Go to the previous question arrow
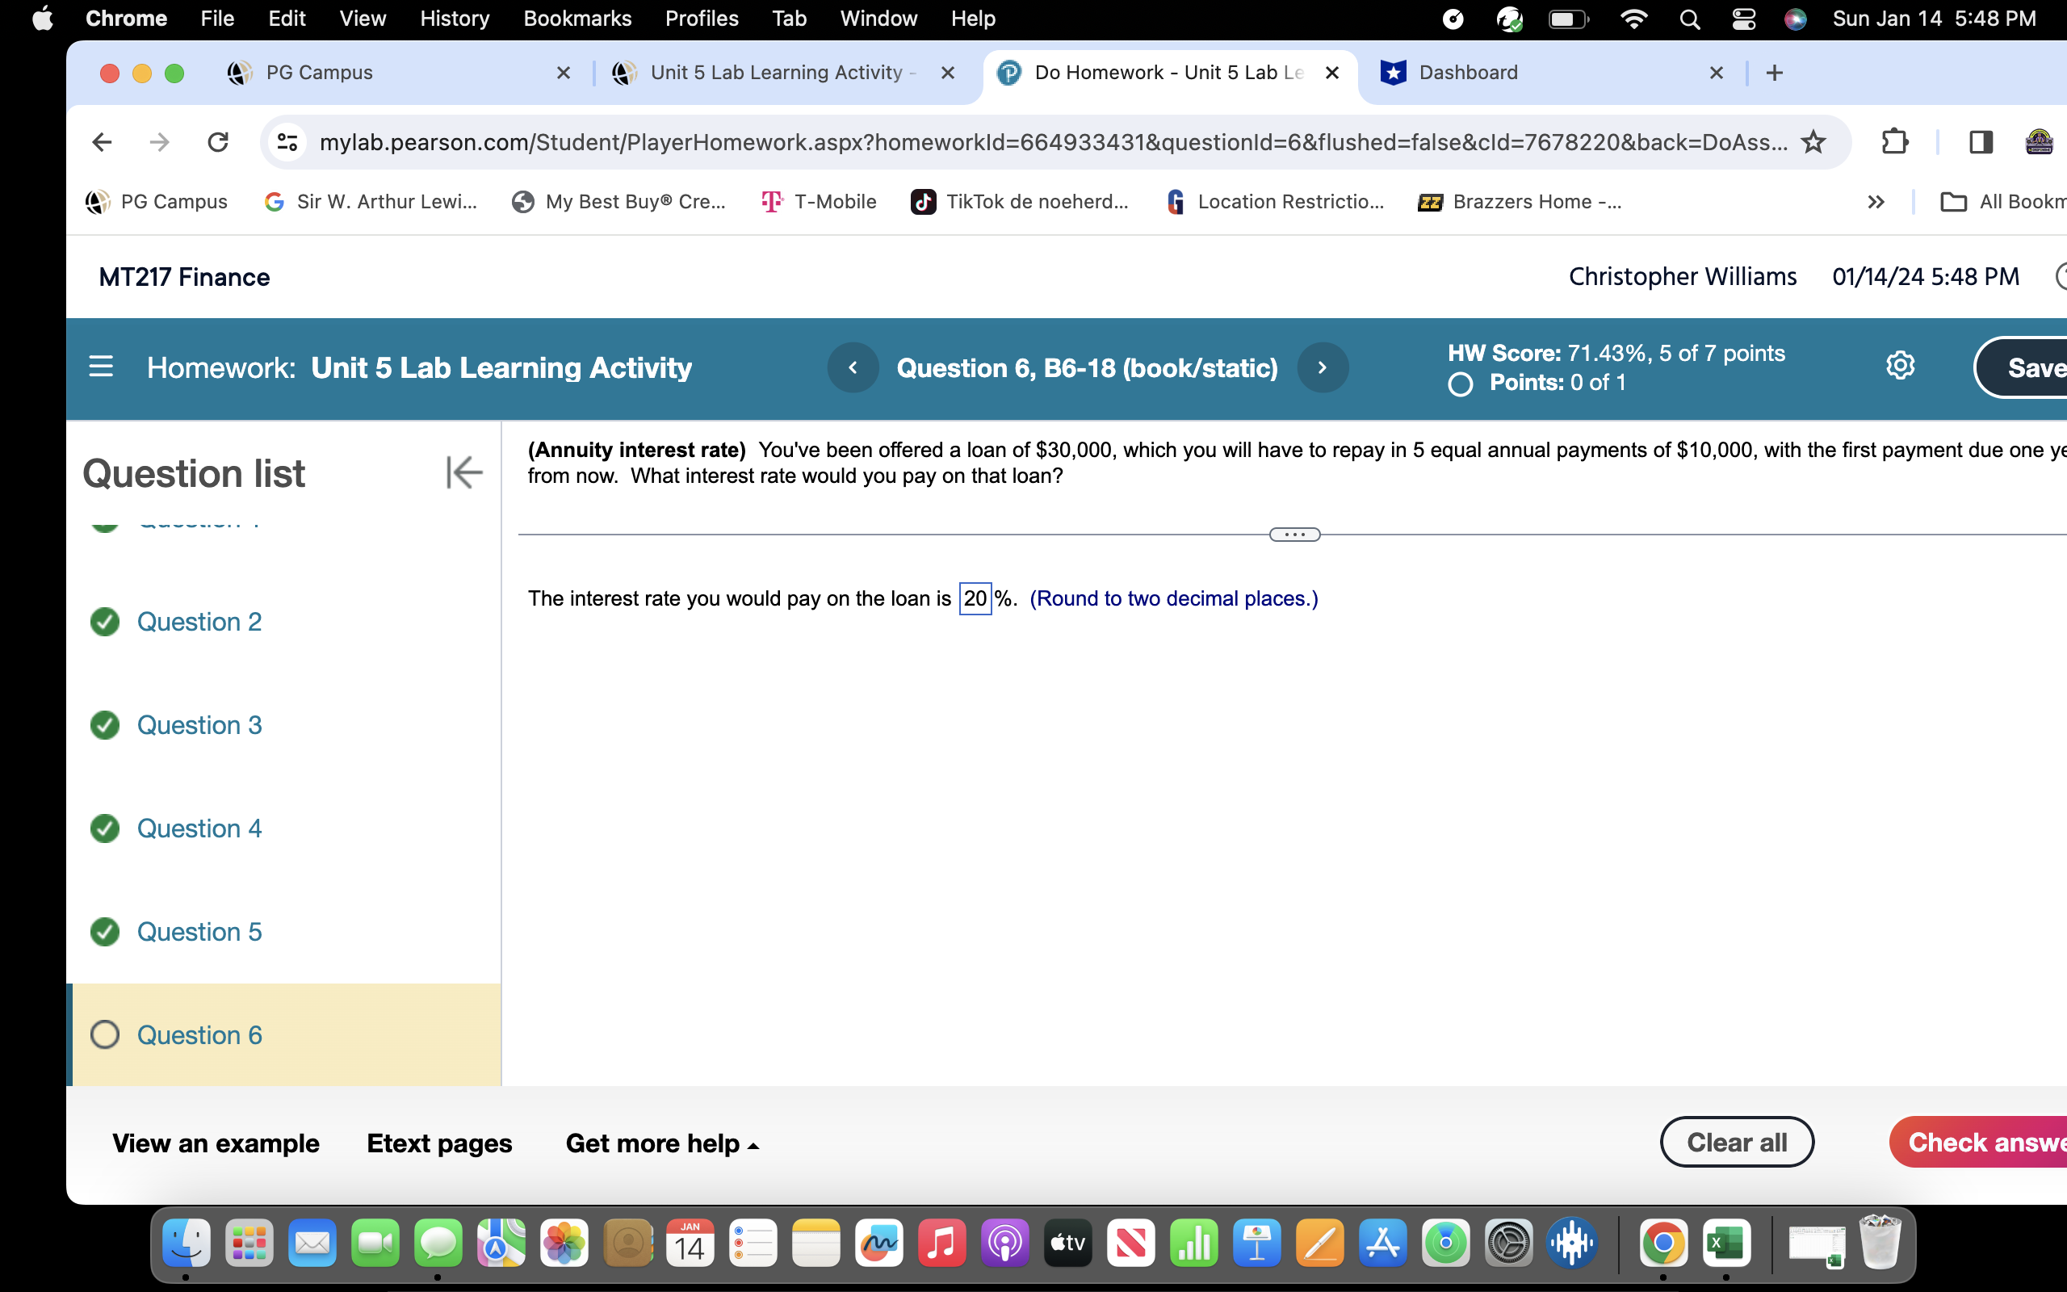The width and height of the screenshot is (2067, 1292). 853,367
